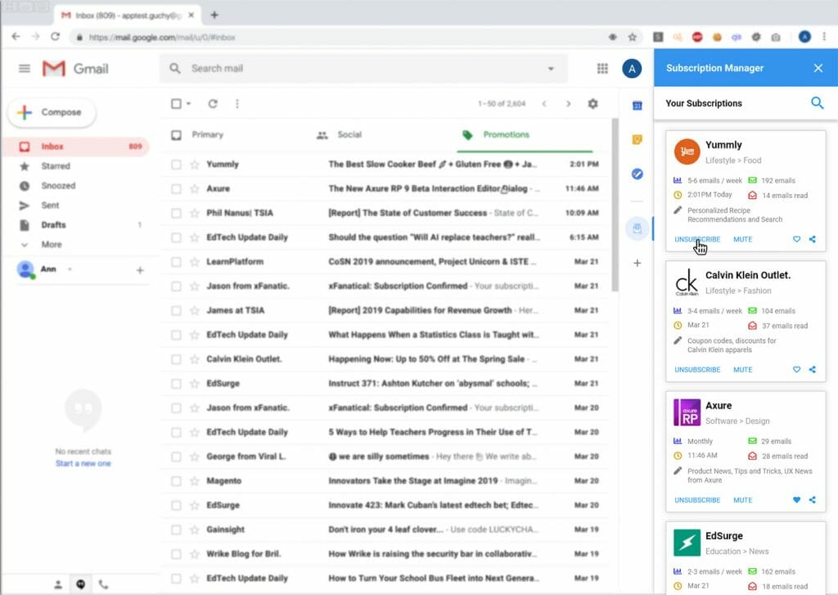Click the Search mail field
Screen dimensions: 838x595
[x=363, y=69]
